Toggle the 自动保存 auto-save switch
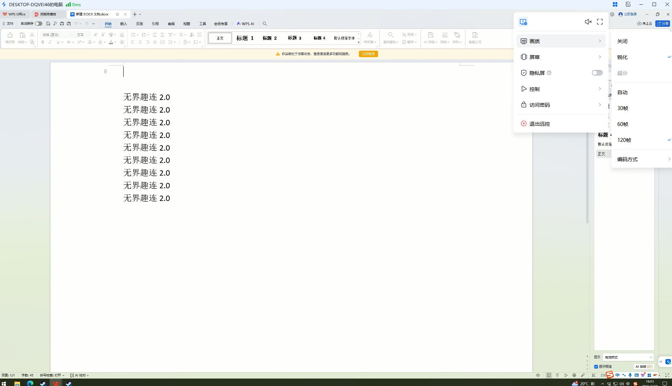Screen dimensions: 672x386 tap(38, 24)
